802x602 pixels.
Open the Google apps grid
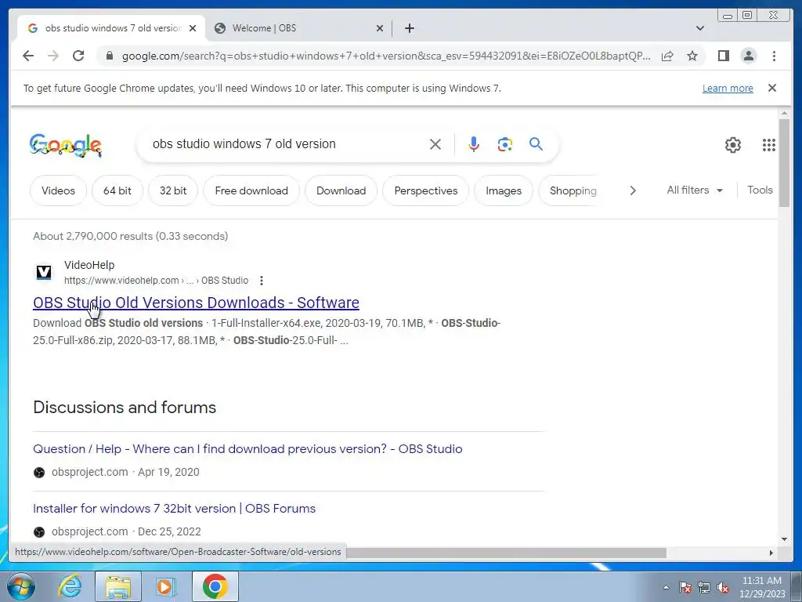[769, 145]
